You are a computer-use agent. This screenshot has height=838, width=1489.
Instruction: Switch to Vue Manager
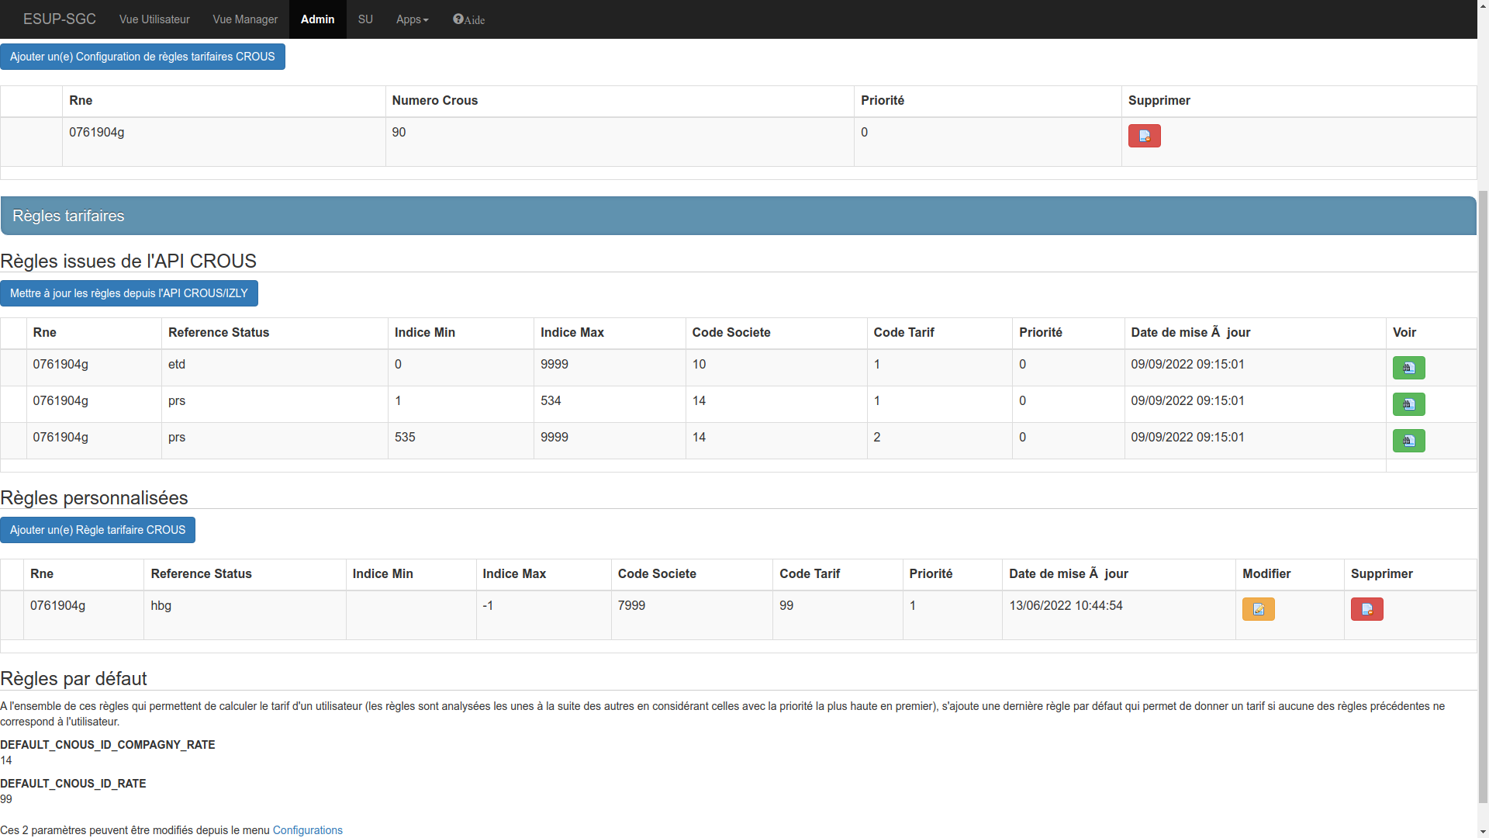[245, 19]
